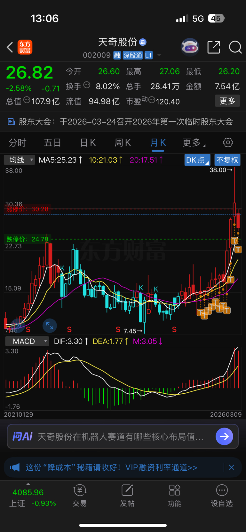The width and height of the screenshot is (246, 532).
Task: Open the 均线 indicator dropdown
Action: coord(19,160)
